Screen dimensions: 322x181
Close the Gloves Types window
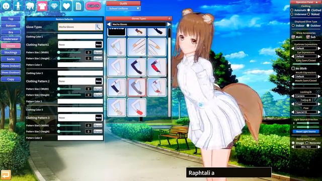pos(170,19)
